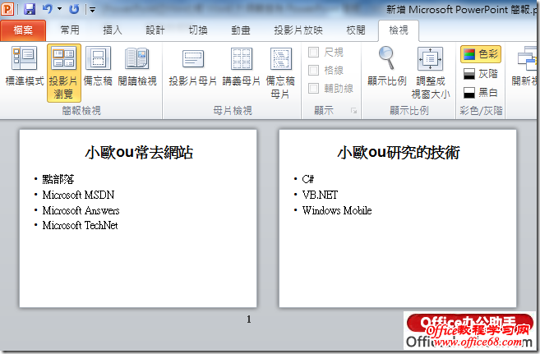Image resolution: width=540 pixels, height=354 pixels.
Task: Switch to 閱讀檢視 reading view
Action: pyautogui.click(x=137, y=67)
